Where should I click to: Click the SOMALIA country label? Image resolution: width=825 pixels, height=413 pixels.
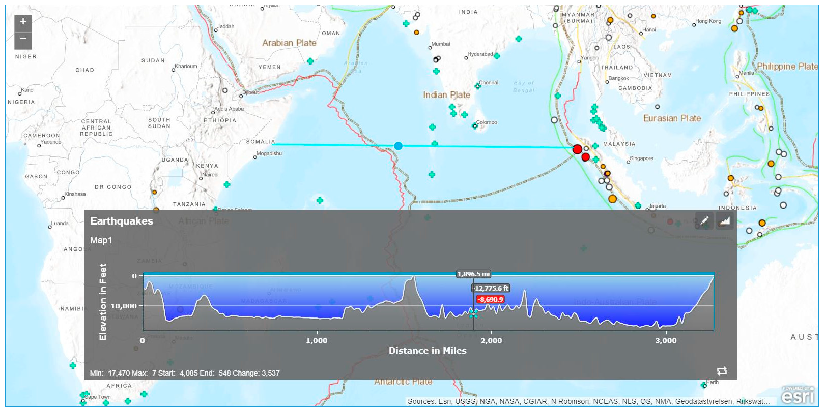(261, 142)
